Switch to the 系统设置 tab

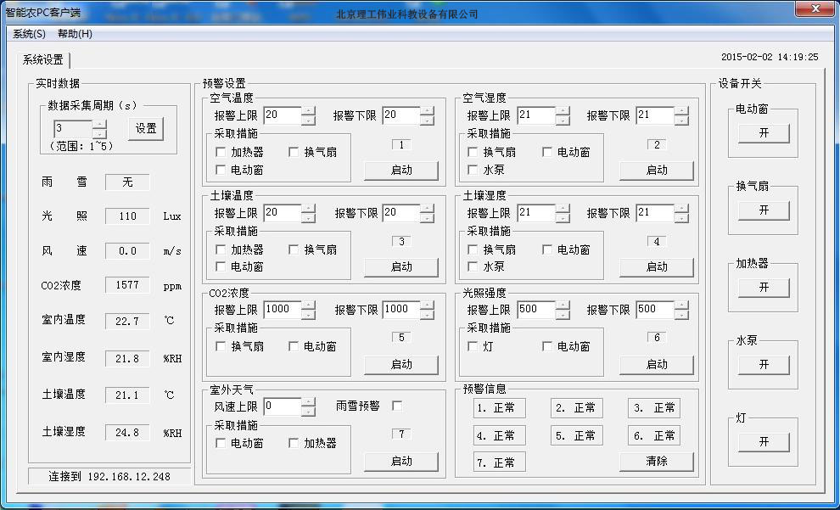[42, 61]
